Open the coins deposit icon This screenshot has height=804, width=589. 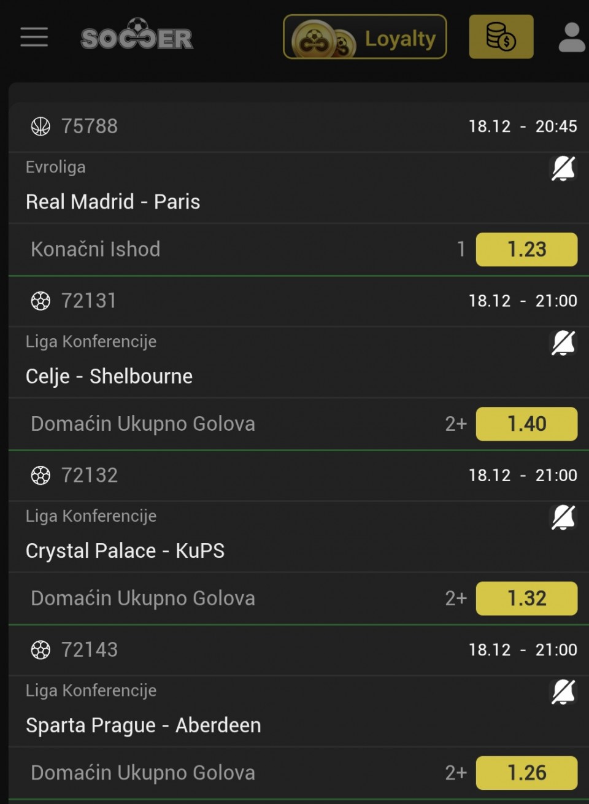coord(501,37)
